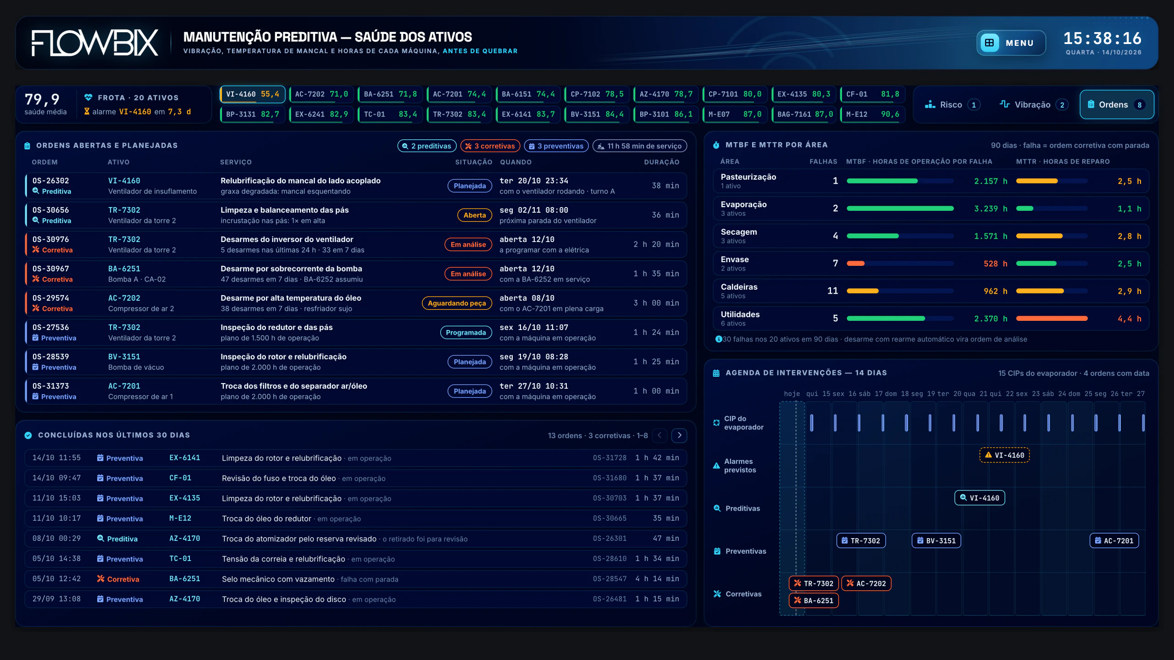This screenshot has width=1174, height=660.
Task: Click the CIP do evaporador cycle icon
Action: click(716, 423)
